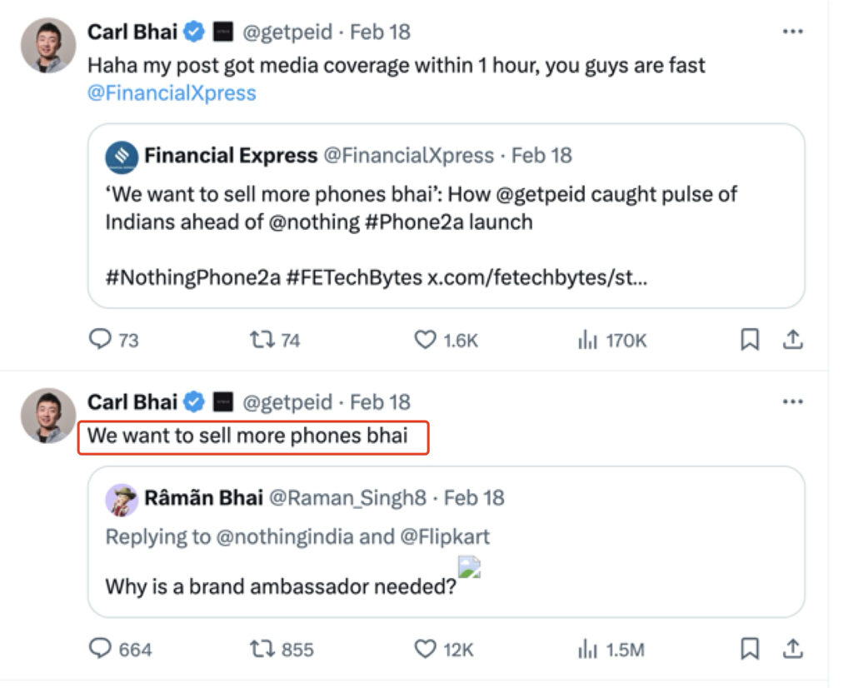
Task: Repost the tweet with 855 reposts
Action: (262, 649)
